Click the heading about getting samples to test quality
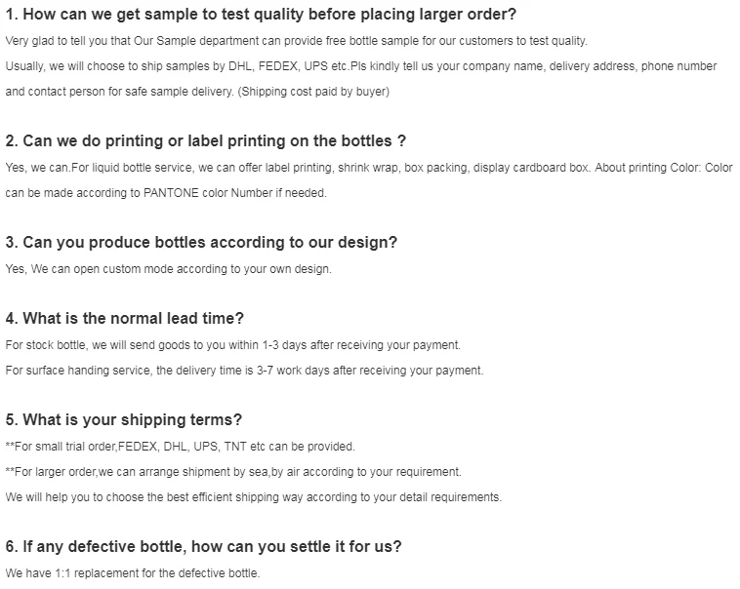740x589 pixels. [x=261, y=15]
